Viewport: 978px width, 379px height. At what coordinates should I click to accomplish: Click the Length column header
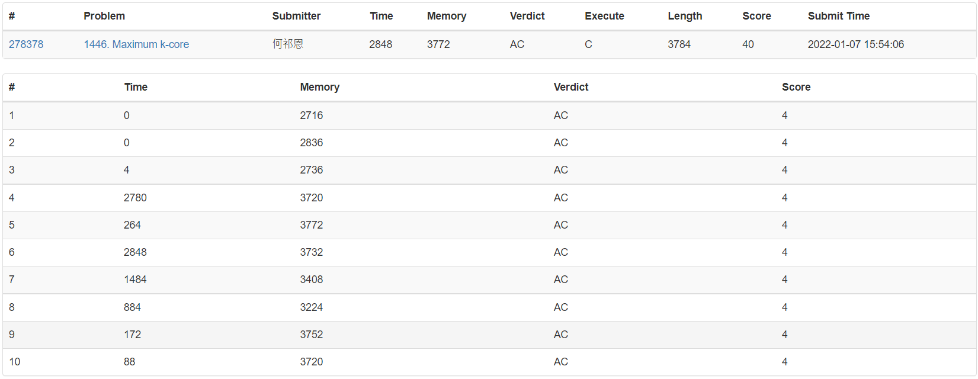click(685, 16)
